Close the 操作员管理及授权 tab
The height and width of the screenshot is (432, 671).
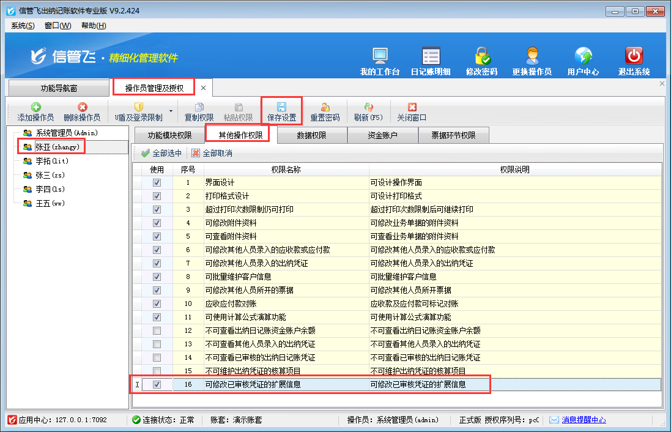204,88
